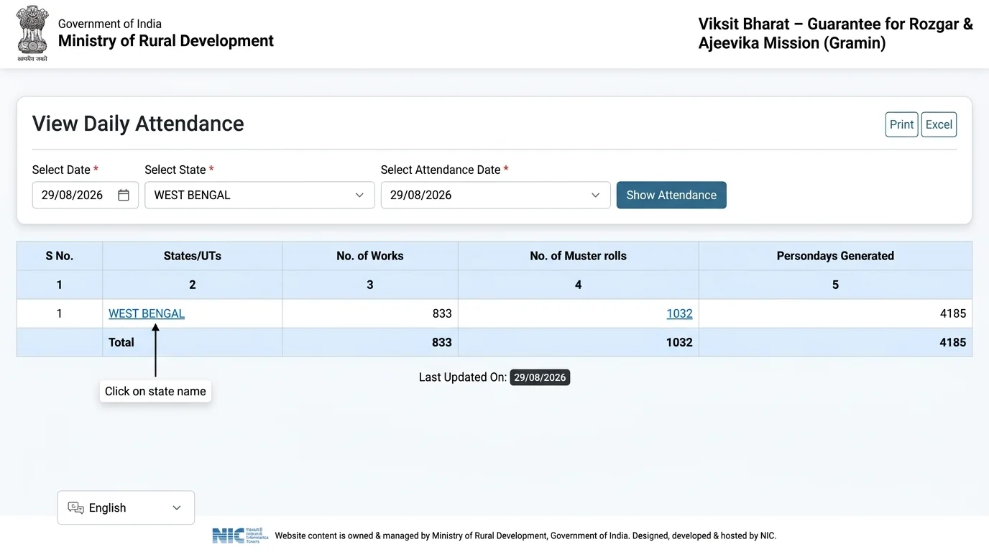The image size is (989, 552).
Task: Click the Government of India emblem logo
Action: click(x=32, y=33)
